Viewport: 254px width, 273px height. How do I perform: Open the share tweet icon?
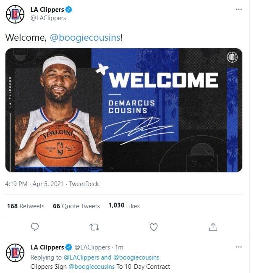point(213,227)
